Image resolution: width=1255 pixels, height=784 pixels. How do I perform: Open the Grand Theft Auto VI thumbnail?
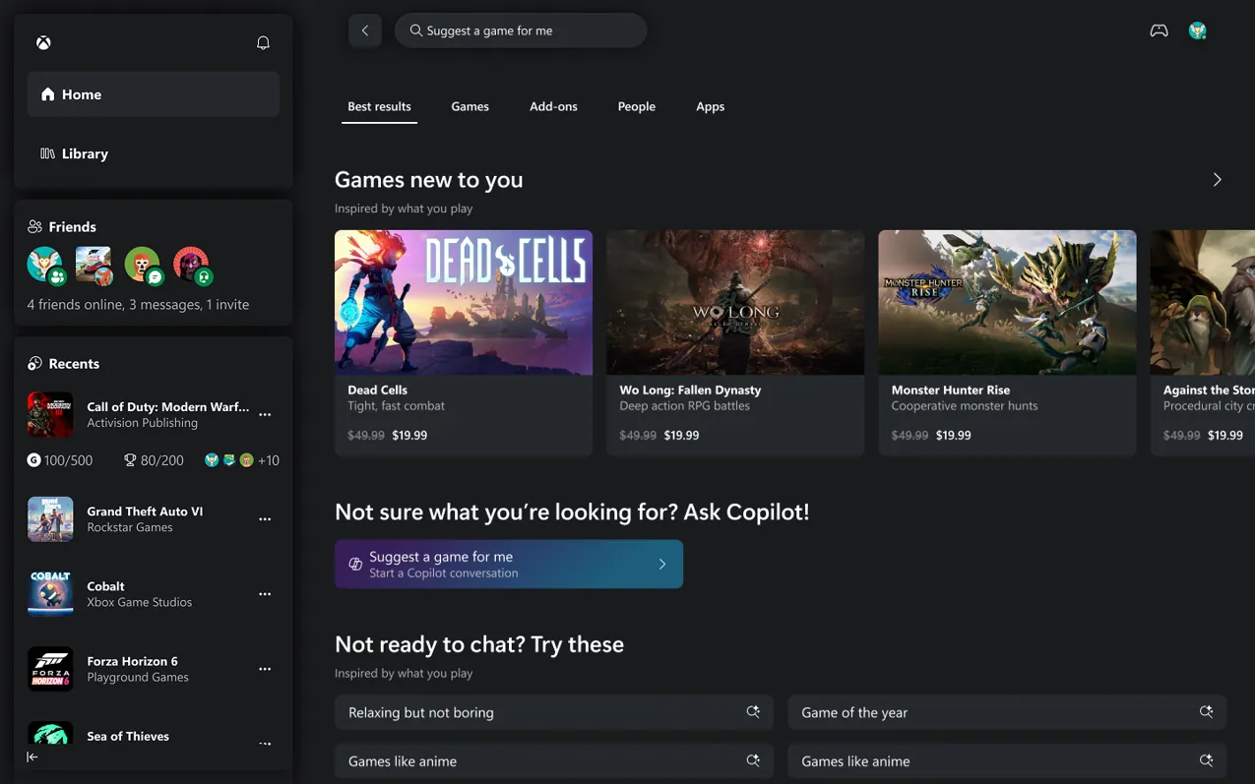click(x=50, y=518)
